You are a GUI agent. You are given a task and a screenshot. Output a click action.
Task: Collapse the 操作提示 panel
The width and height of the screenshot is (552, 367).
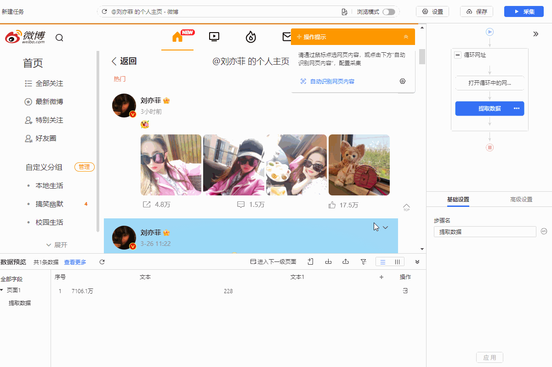(406, 37)
